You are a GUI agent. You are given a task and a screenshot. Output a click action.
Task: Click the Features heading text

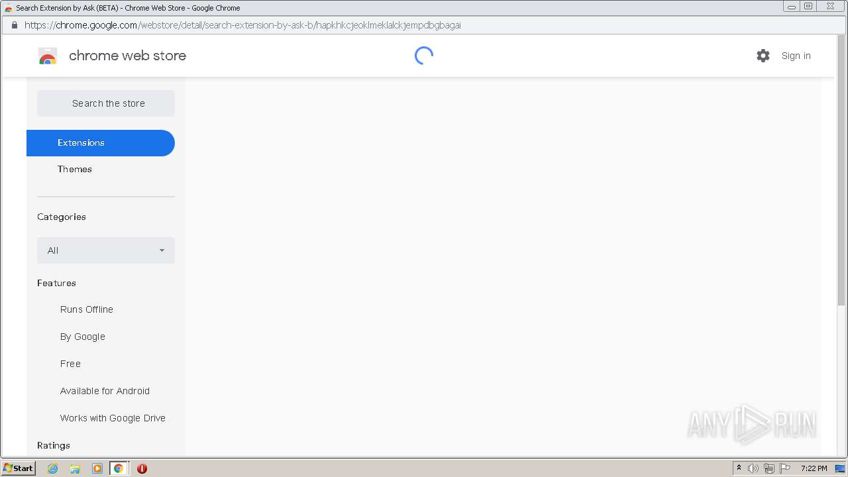pos(56,283)
